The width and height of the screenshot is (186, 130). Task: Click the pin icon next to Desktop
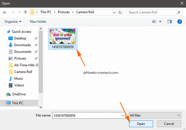pos(36,38)
